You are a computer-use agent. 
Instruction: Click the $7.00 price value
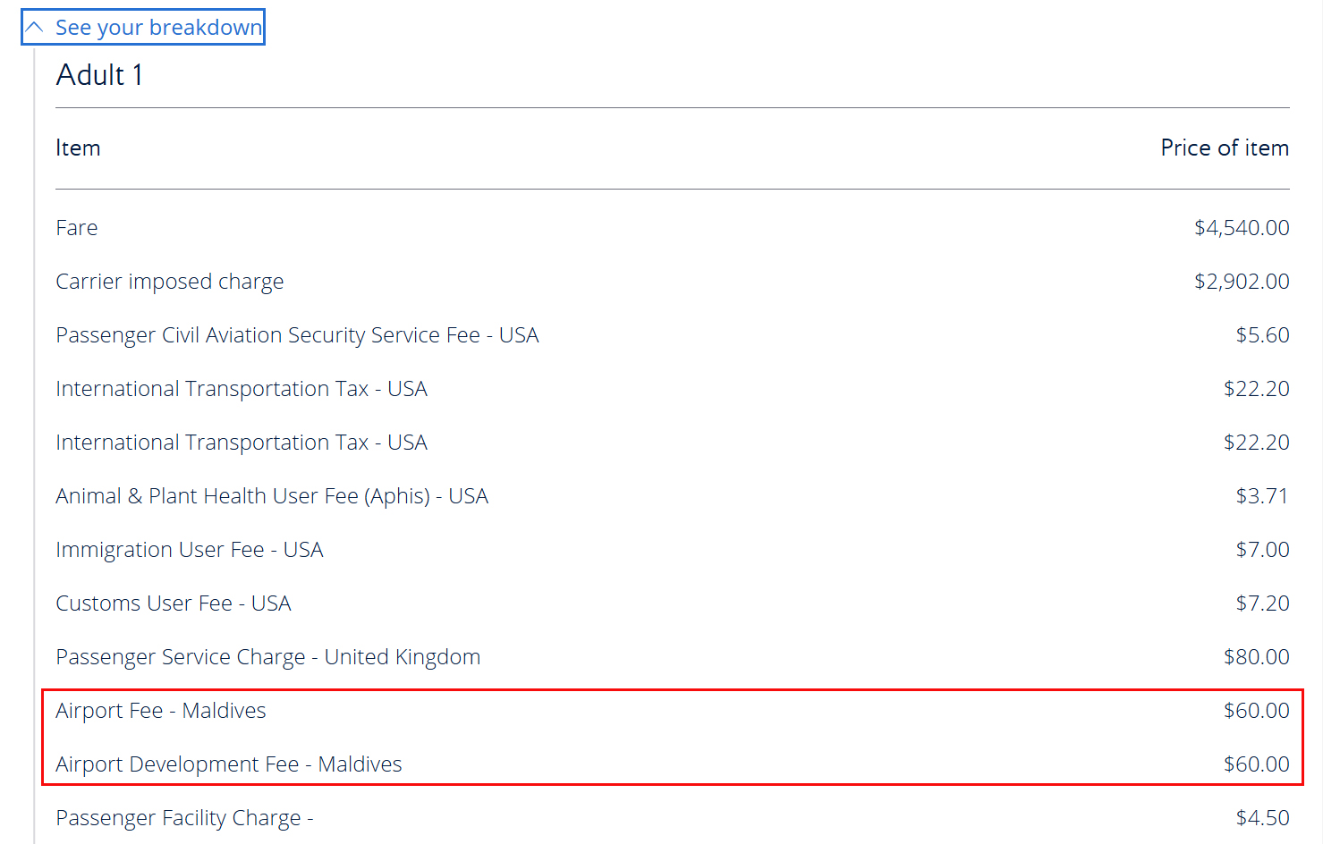tap(1262, 550)
